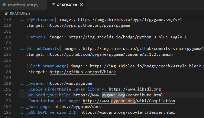
Task: Click line number 195 in the gutter
Action: (7, 112)
